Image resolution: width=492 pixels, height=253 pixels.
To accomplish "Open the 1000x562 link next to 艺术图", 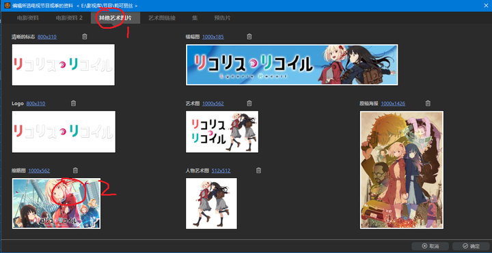I will [213, 104].
